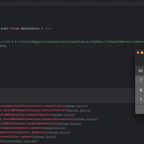The image size is (144, 144).
Task: Tap the 1 key in Calculator
Action: (x=140, y=99)
